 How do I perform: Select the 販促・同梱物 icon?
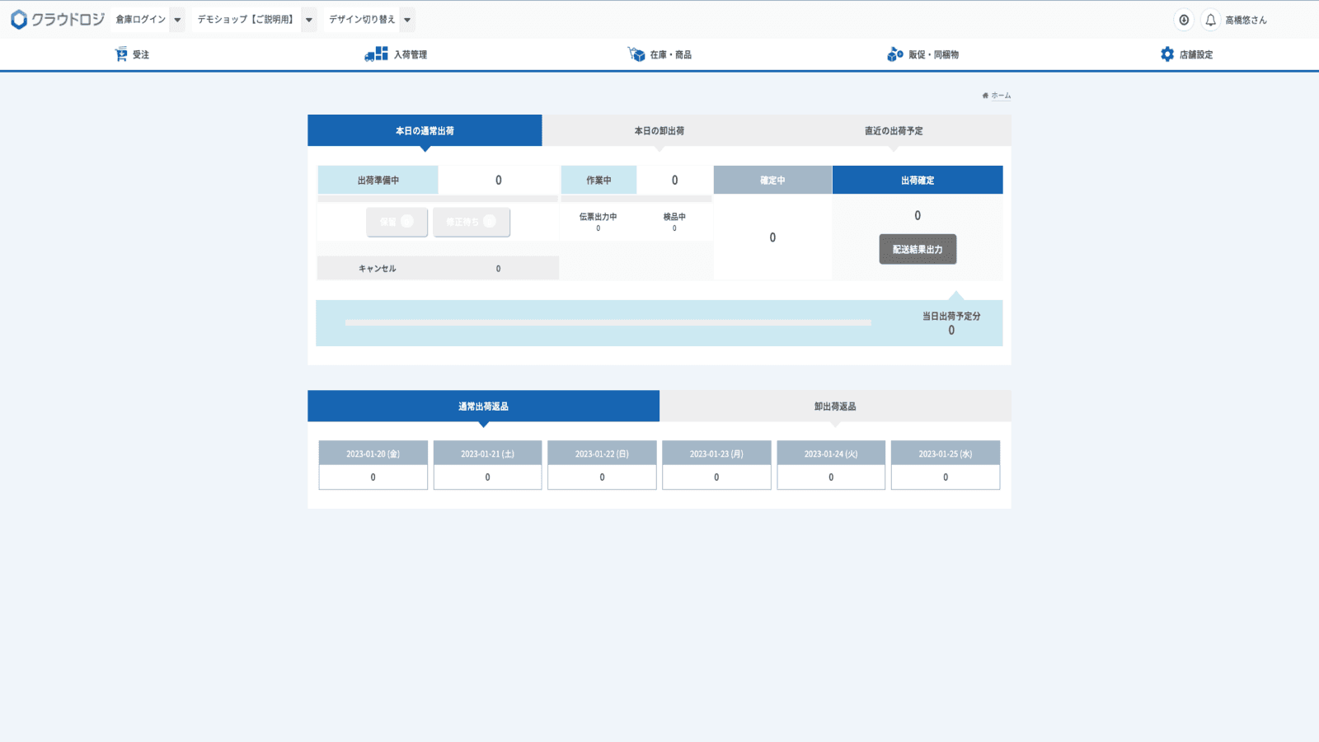coord(894,54)
